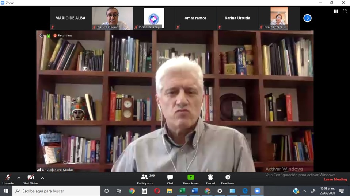This screenshot has height=196, width=350.
Task: Click the taskbar search box
Action: pos(56,191)
